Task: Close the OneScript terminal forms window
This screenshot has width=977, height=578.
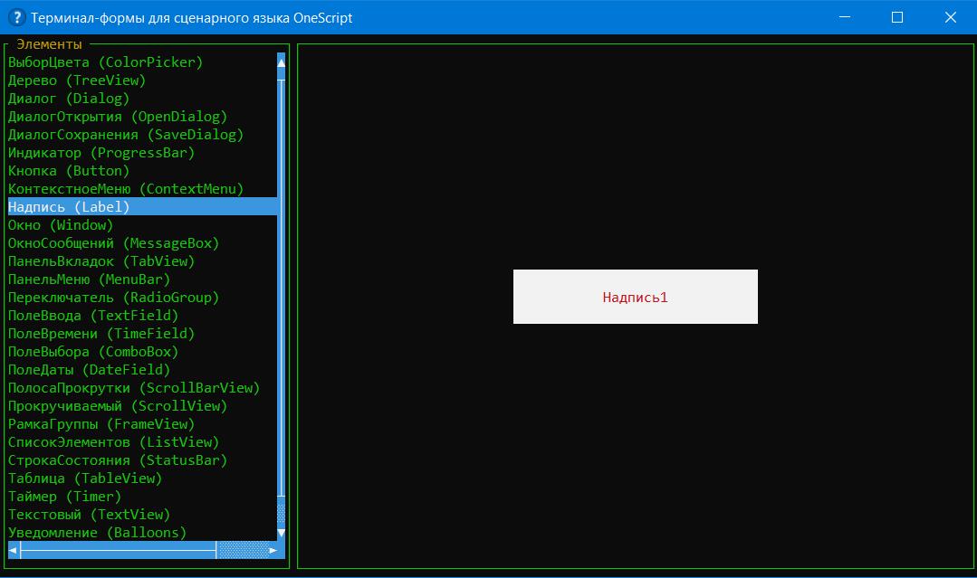Action: point(950,17)
